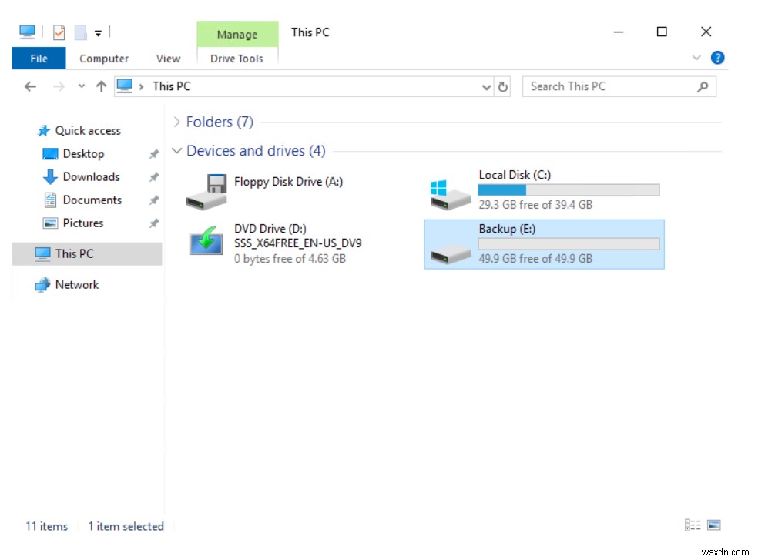Image resolution: width=758 pixels, height=560 pixels.
Task: Select the Local Disk (C:) drive icon
Action: tap(450, 195)
